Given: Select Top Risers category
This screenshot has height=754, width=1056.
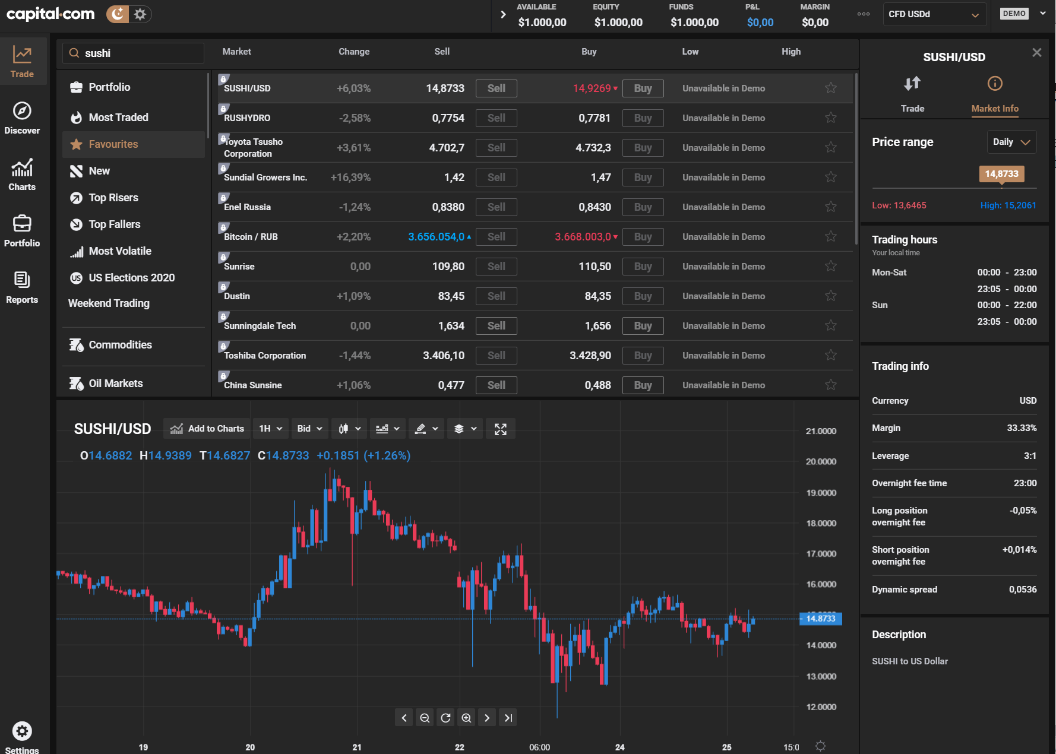Looking at the screenshot, I should click(x=134, y=198).
